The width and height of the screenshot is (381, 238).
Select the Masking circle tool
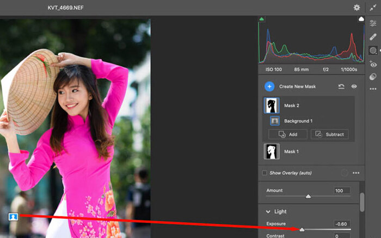(x=373, y=51)
